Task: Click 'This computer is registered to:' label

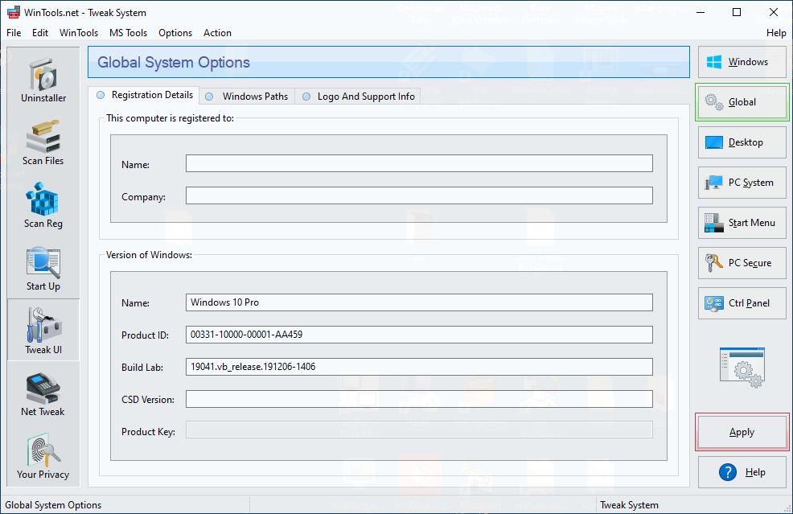Action: pyautogui.click(x=170, y=118)
